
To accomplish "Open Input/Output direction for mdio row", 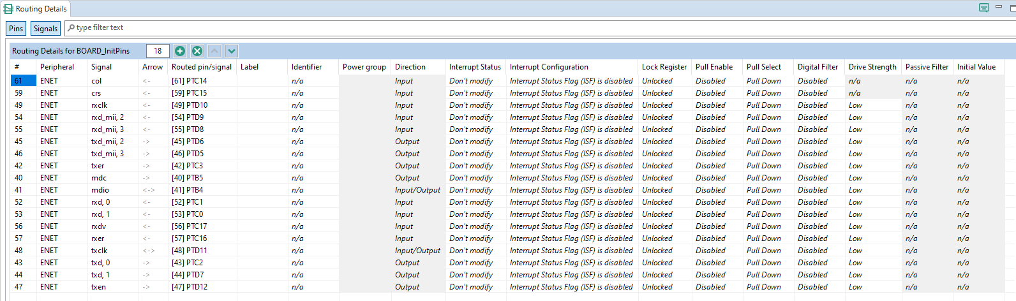I will [x=419, y=190].
